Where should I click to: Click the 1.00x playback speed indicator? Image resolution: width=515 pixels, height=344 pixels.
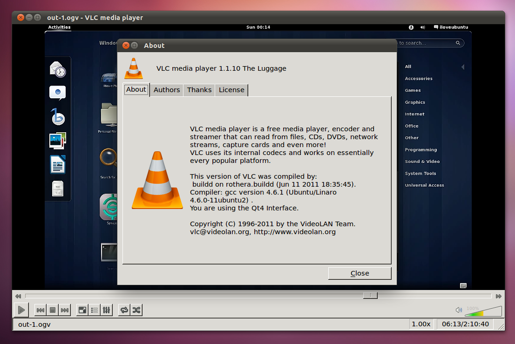point(421,324)
